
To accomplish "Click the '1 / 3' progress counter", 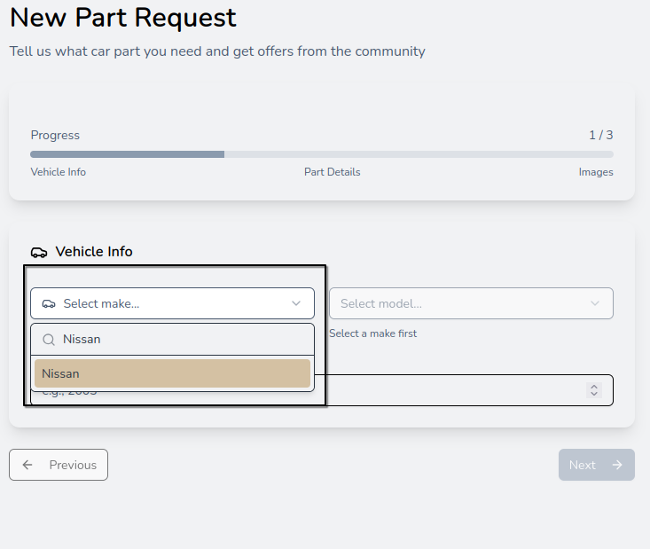I will click(601, 135).
